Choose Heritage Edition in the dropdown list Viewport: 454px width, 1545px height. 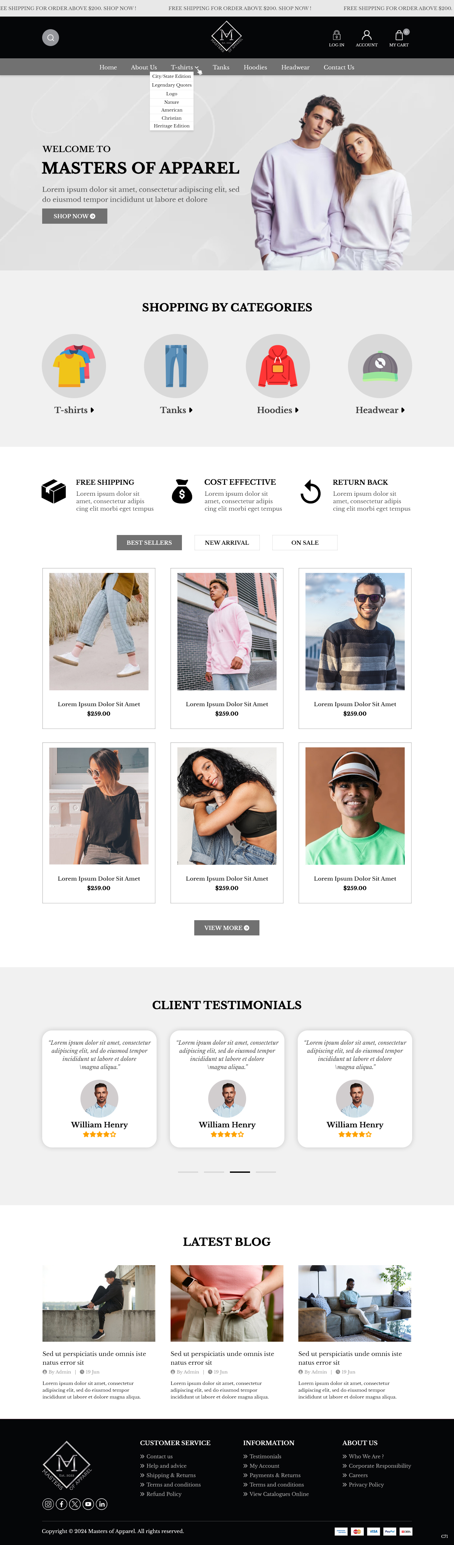coord(172,126)
